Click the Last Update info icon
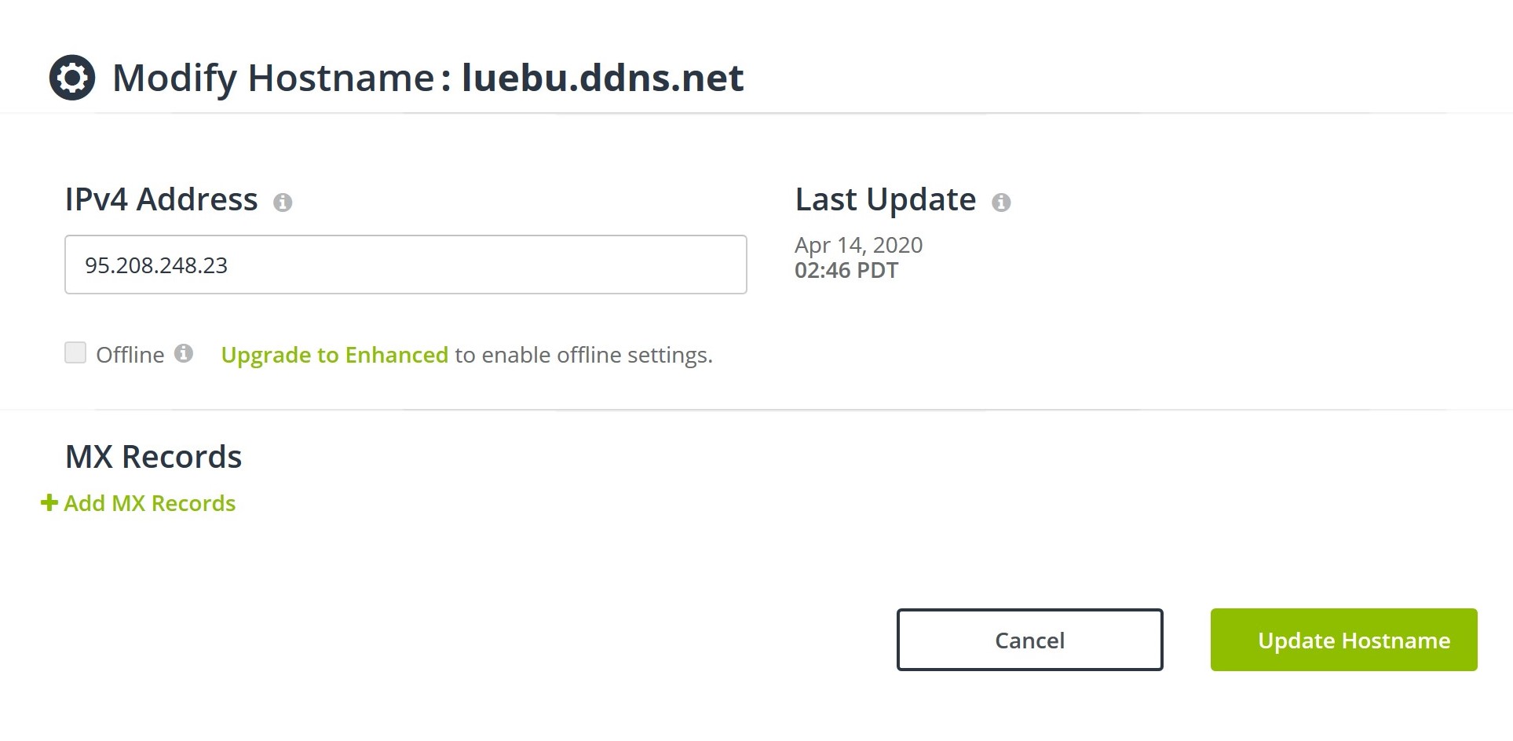The image size is (1513, 741). [1001, 203]
